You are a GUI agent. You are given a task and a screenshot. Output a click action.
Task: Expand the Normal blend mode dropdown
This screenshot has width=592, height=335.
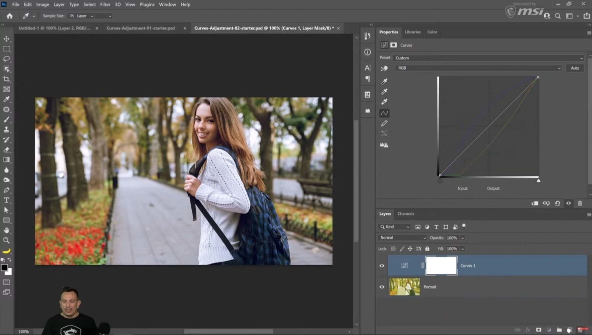coord(402,238)
